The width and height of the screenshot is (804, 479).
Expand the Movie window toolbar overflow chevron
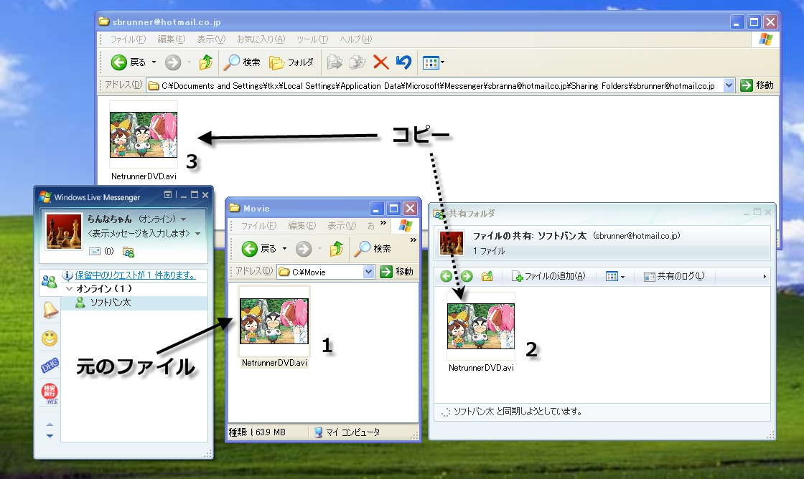tap(413, 239)
